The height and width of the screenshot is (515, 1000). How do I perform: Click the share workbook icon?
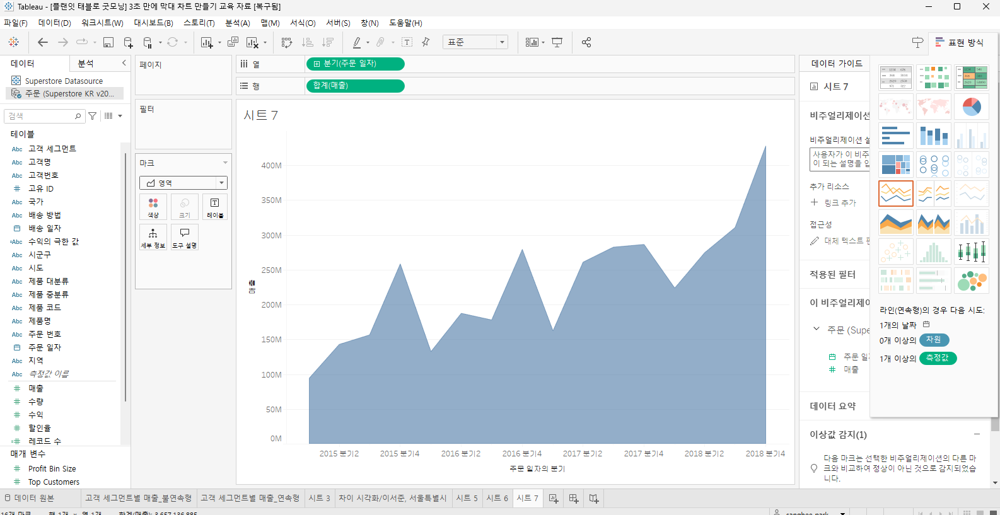pos(586,42)
